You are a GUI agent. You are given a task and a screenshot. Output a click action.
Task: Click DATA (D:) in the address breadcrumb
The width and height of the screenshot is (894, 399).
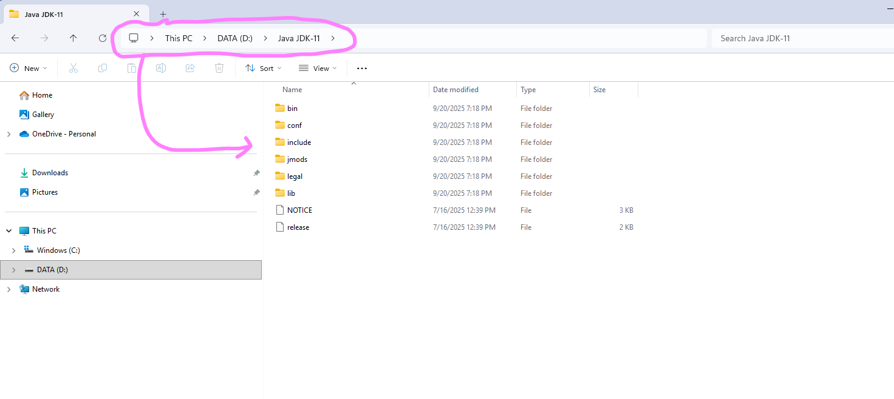click(235, 38)
